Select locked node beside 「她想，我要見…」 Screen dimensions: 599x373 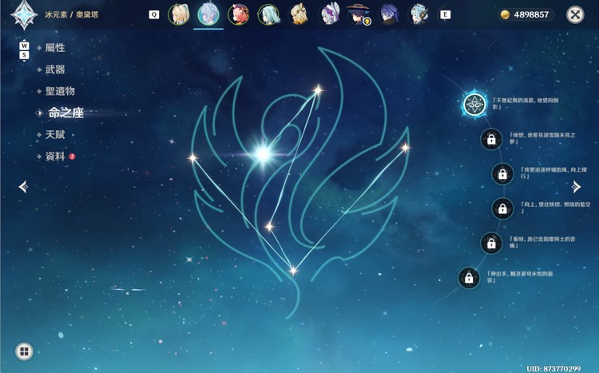[491, 140]
